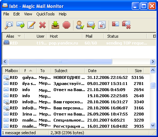Click attachment envelope icon of Ваш персона message
The image size is (158, 137).
(6, 108)
